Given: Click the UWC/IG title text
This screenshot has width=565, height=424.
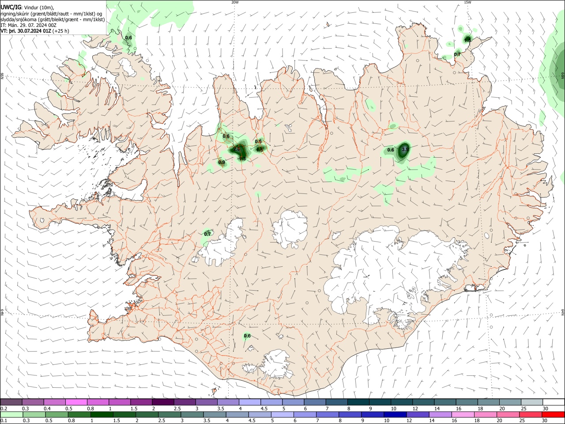Looking at the screenshot, I should point(11,8).
